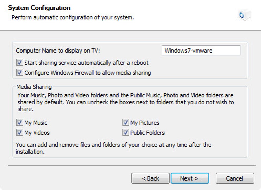Click the 'My Pictures' label text

tap(145, 123)
